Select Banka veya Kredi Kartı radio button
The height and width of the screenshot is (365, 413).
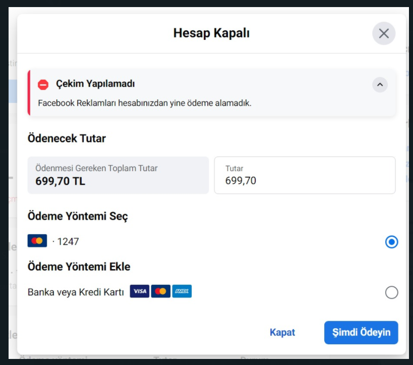(x=391, y=292)
